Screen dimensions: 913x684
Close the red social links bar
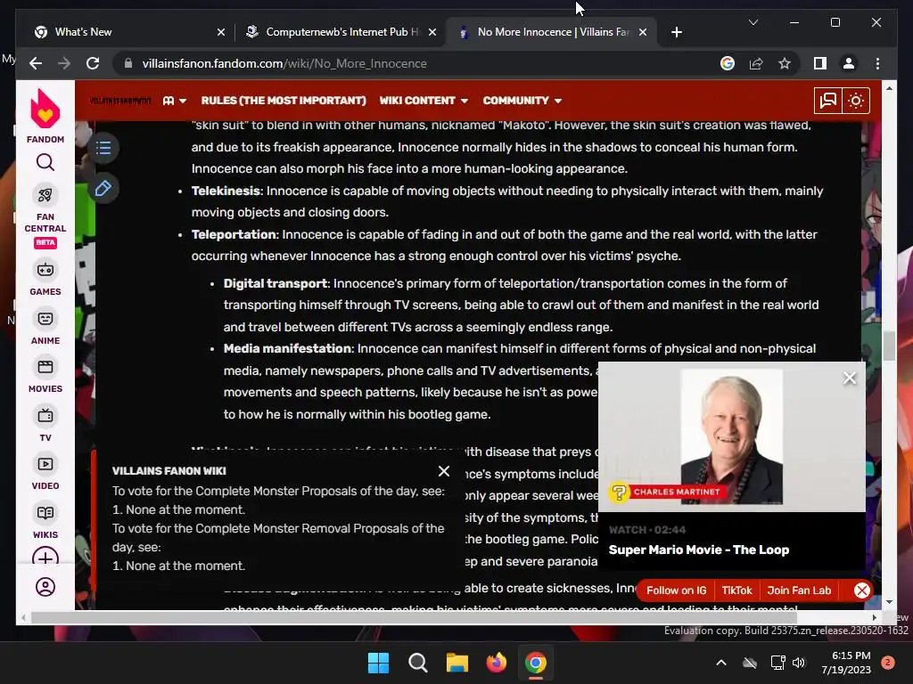862,590
